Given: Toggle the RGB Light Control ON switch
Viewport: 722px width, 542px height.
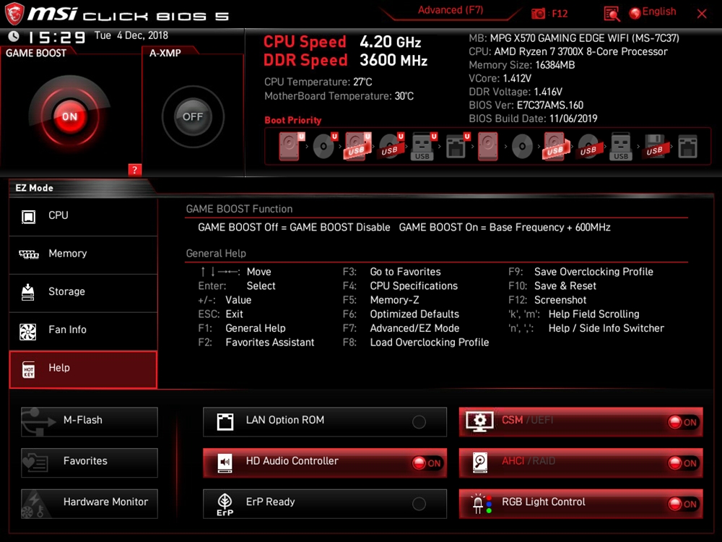Looking at the screenshot, I should 683,504.
